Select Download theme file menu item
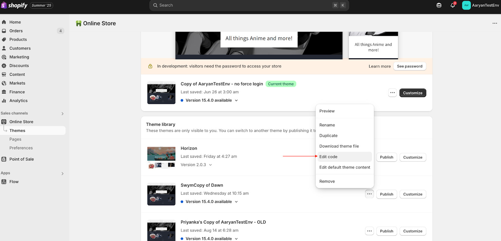This screenshot has height=241, width=501. point(344,146)
